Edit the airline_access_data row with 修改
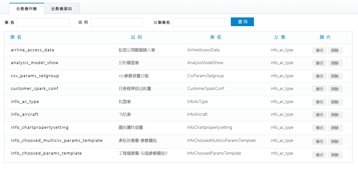The height and width of the screenshot is (191, 358). pos(319,50)
